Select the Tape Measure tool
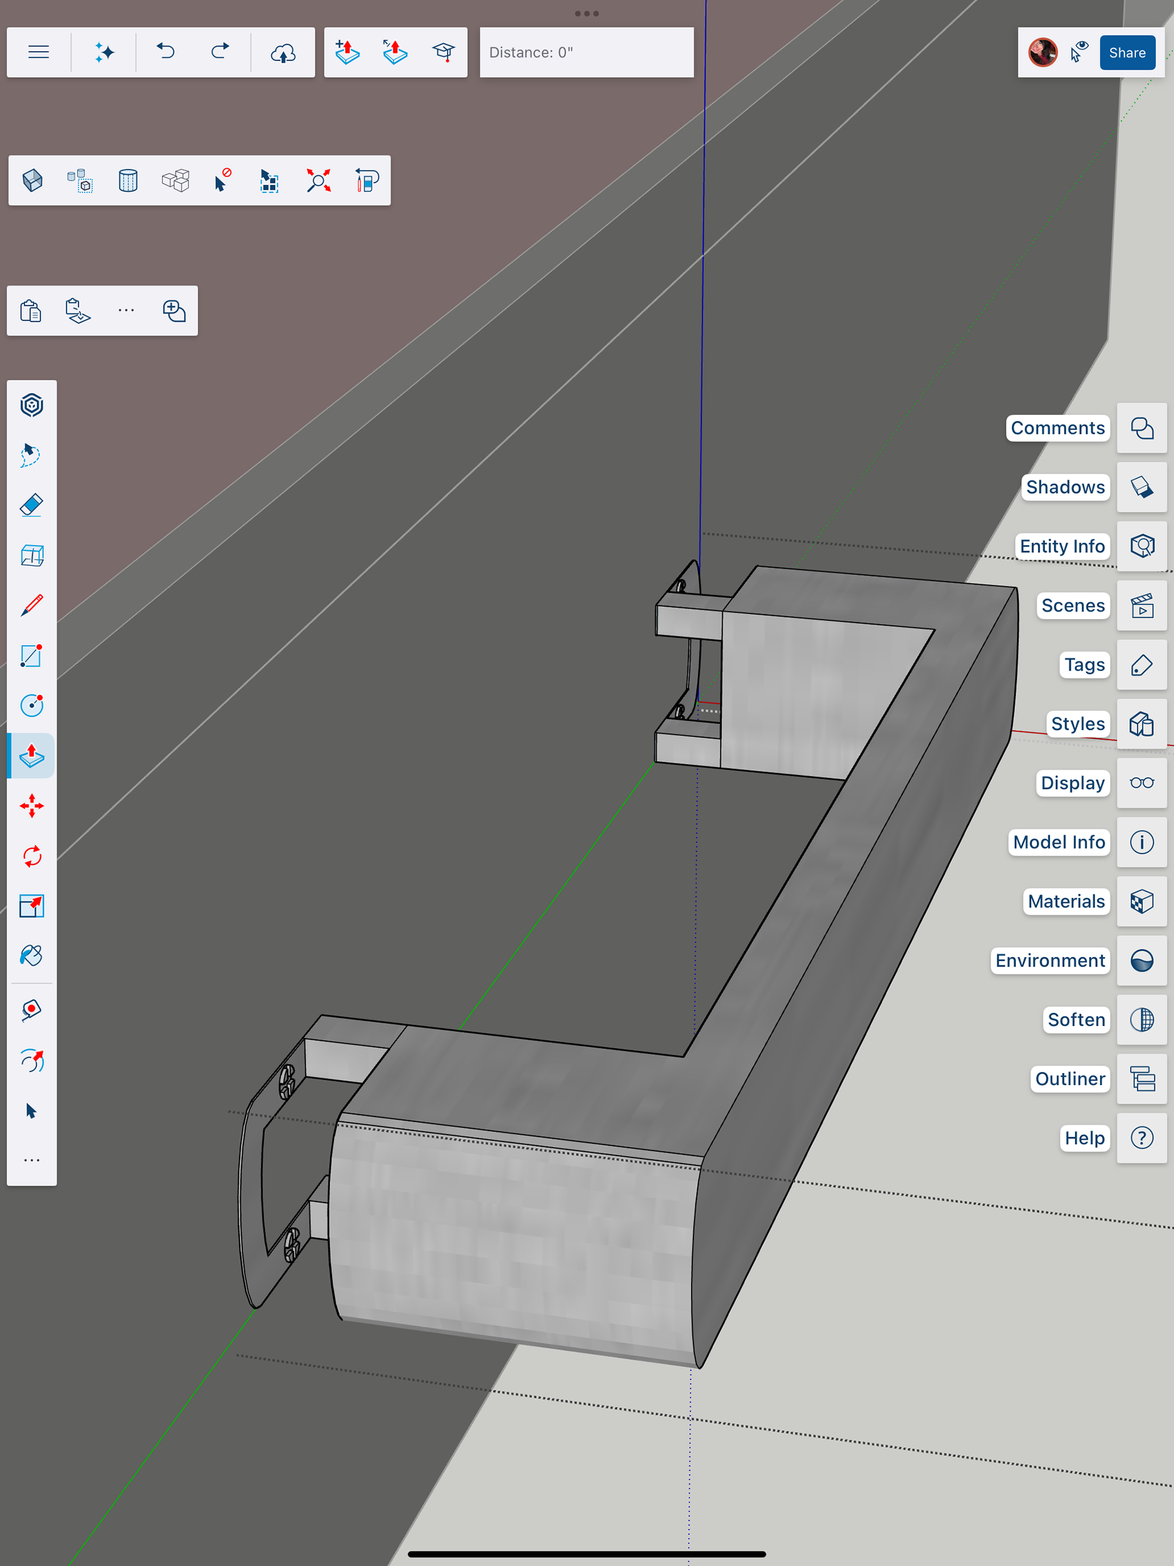This screenshot has width=1174, height=1566. pos(32,1009)
